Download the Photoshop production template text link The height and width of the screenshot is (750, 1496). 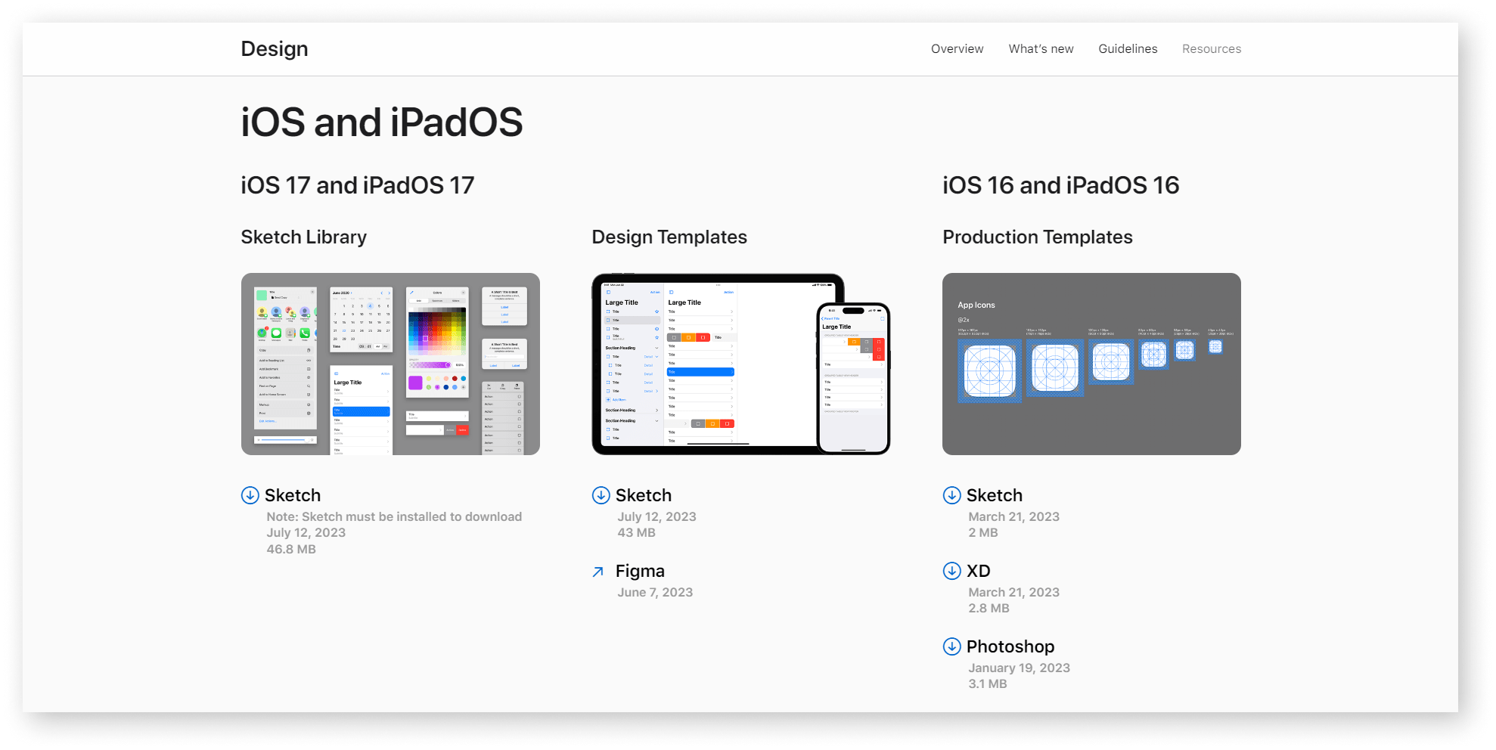click(x=1010, y=646)
